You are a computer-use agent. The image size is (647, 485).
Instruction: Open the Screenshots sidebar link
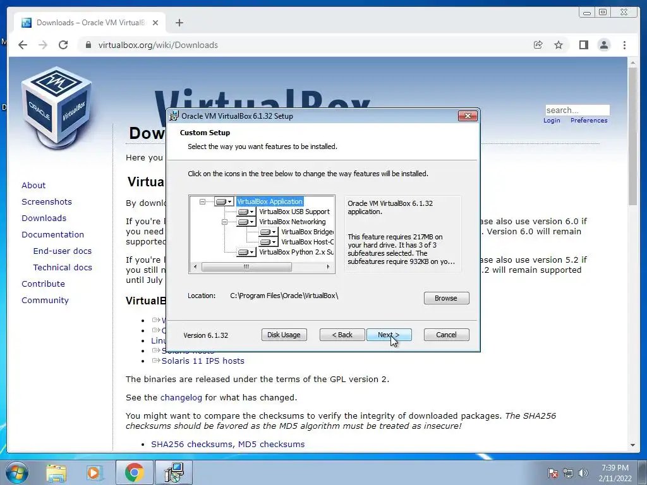[x=47, y=201]
